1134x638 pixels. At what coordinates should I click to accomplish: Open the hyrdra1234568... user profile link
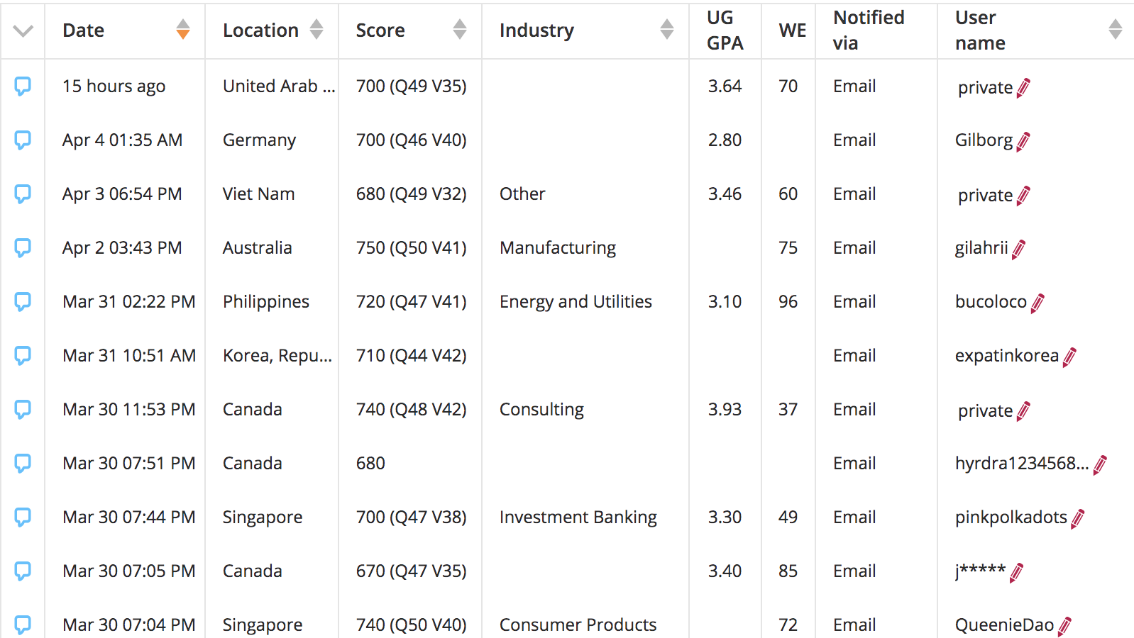1022,464
